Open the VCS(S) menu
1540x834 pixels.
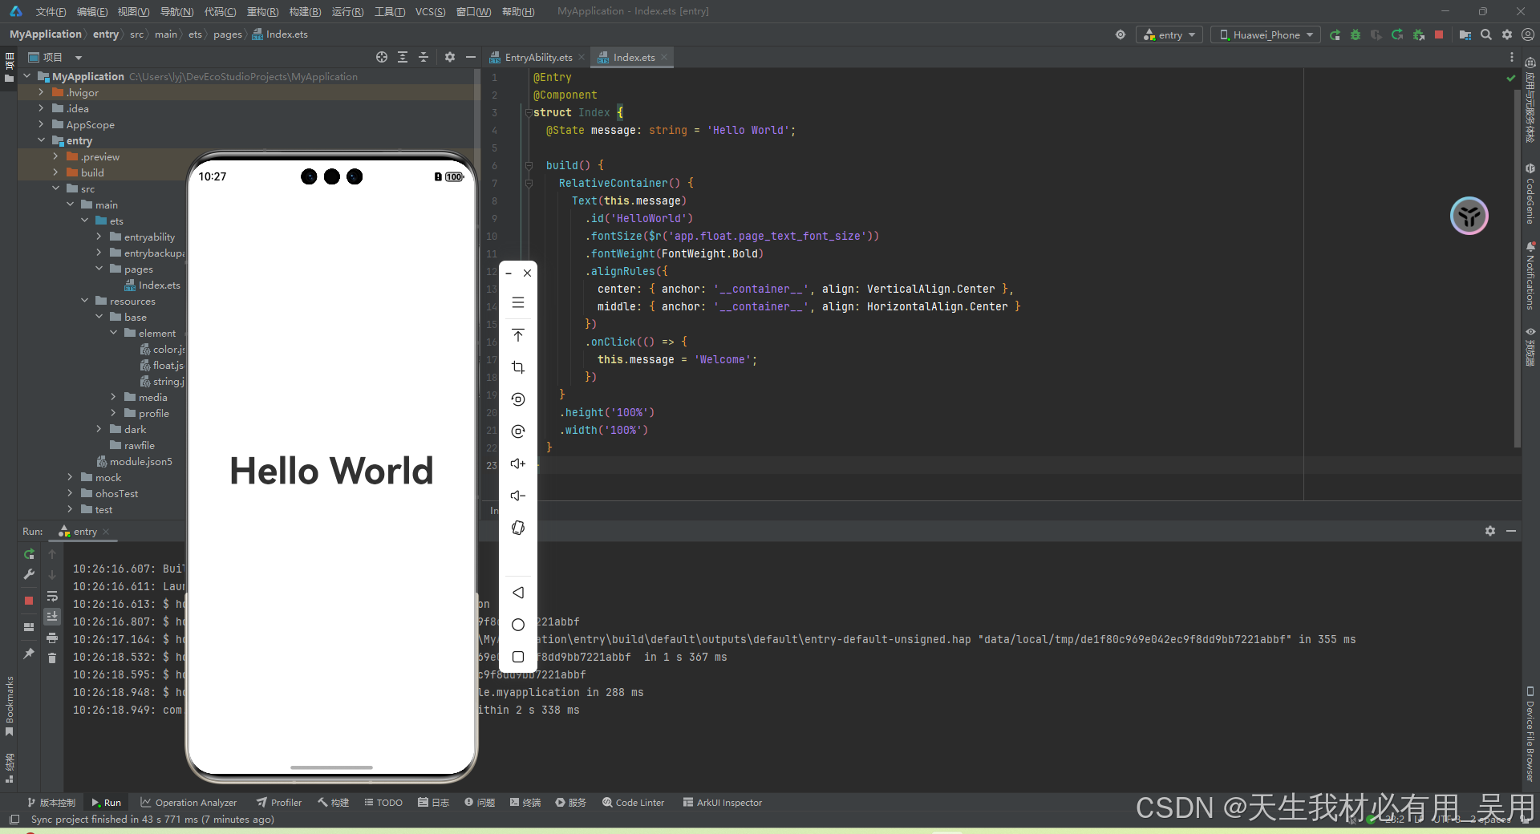coord(431,11)
